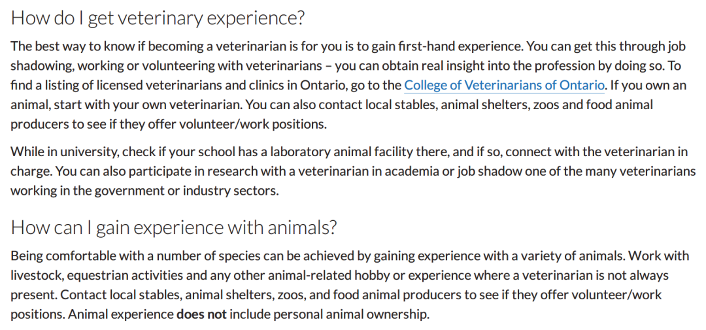Click the phrase "start with your own veterinarian"
This screenshot has height=330, width=706.
pos(148,105)
